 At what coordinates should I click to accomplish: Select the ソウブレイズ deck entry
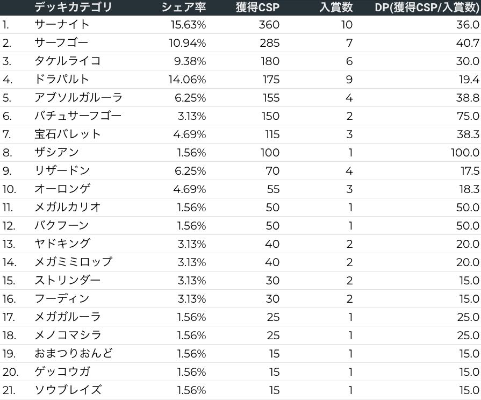pyautogui.click(x=68, y=390)
